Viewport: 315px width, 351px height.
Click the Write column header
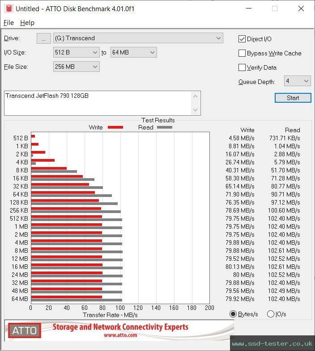(247, 130)
